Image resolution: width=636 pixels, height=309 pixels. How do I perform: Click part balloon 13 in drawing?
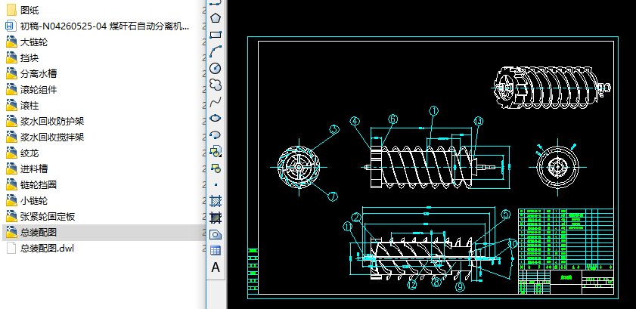[479, 121]
